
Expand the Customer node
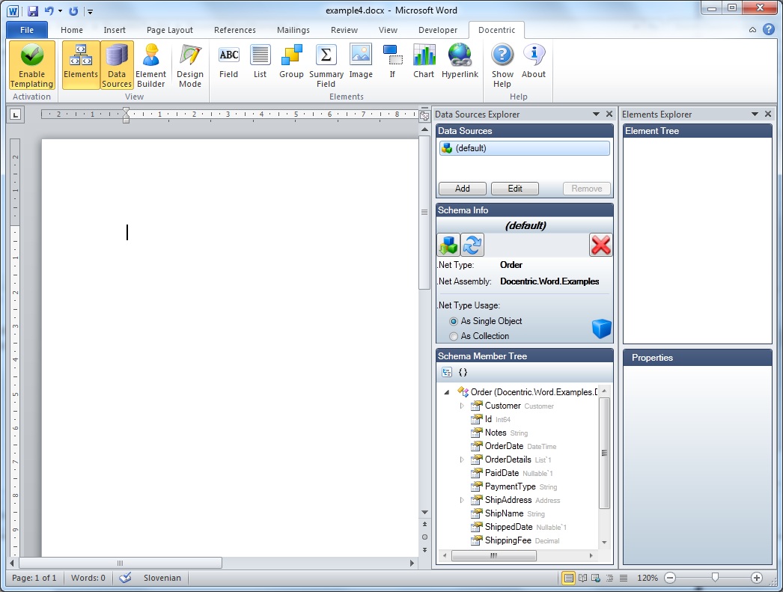coord(462,406)
